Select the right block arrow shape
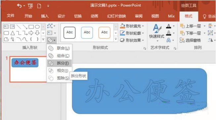The height and width of the screenshot is (120, 216). (x=31, y=33)
